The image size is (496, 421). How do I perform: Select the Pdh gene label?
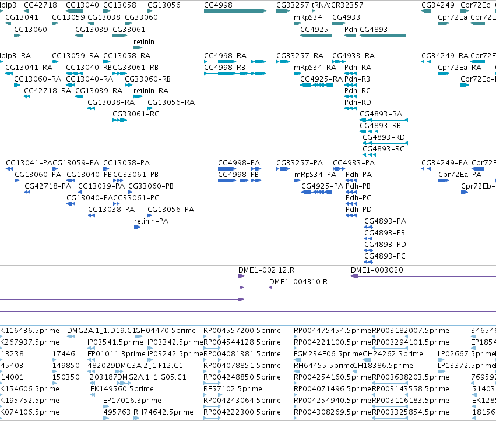pyautogui.click(x=350, y=29)
